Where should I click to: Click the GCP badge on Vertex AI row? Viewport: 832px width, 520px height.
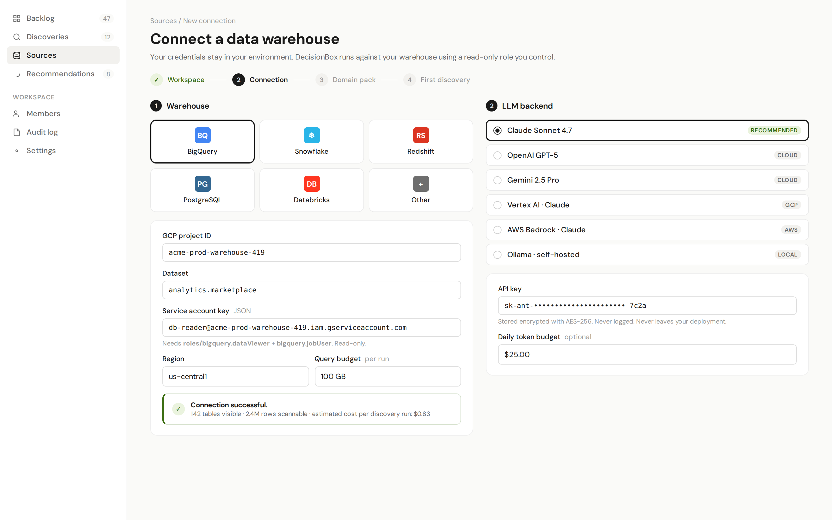coord(791,205)
